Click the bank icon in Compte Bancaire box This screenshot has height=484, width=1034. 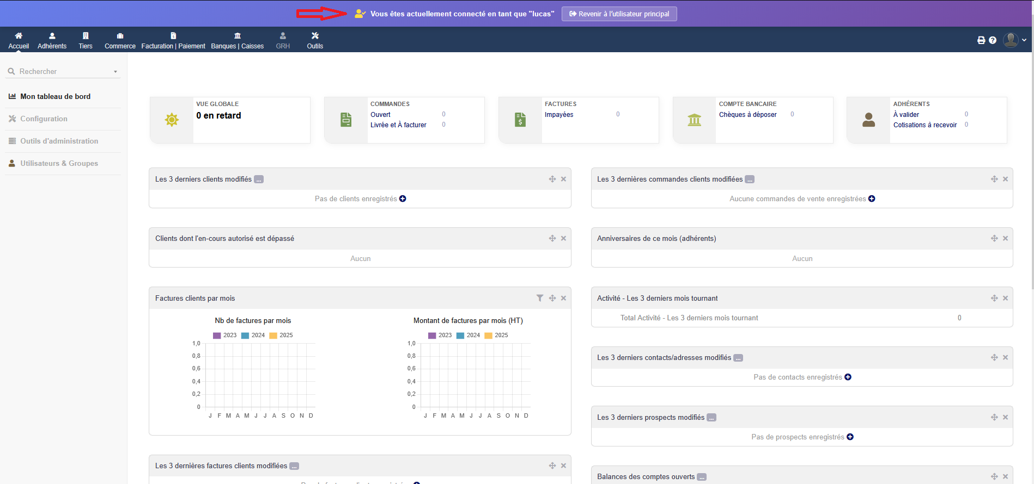click(x=694, y=120)
